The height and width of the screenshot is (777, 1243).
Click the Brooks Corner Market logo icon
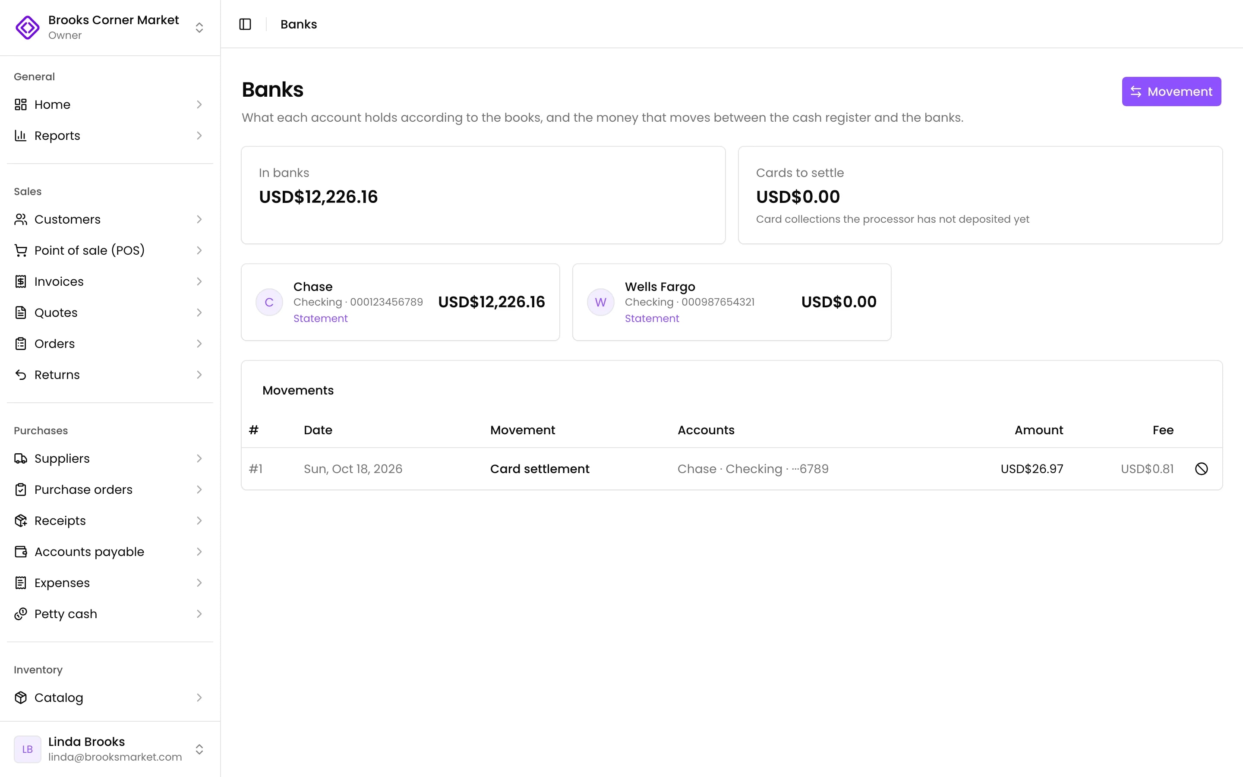click(27, 27)
